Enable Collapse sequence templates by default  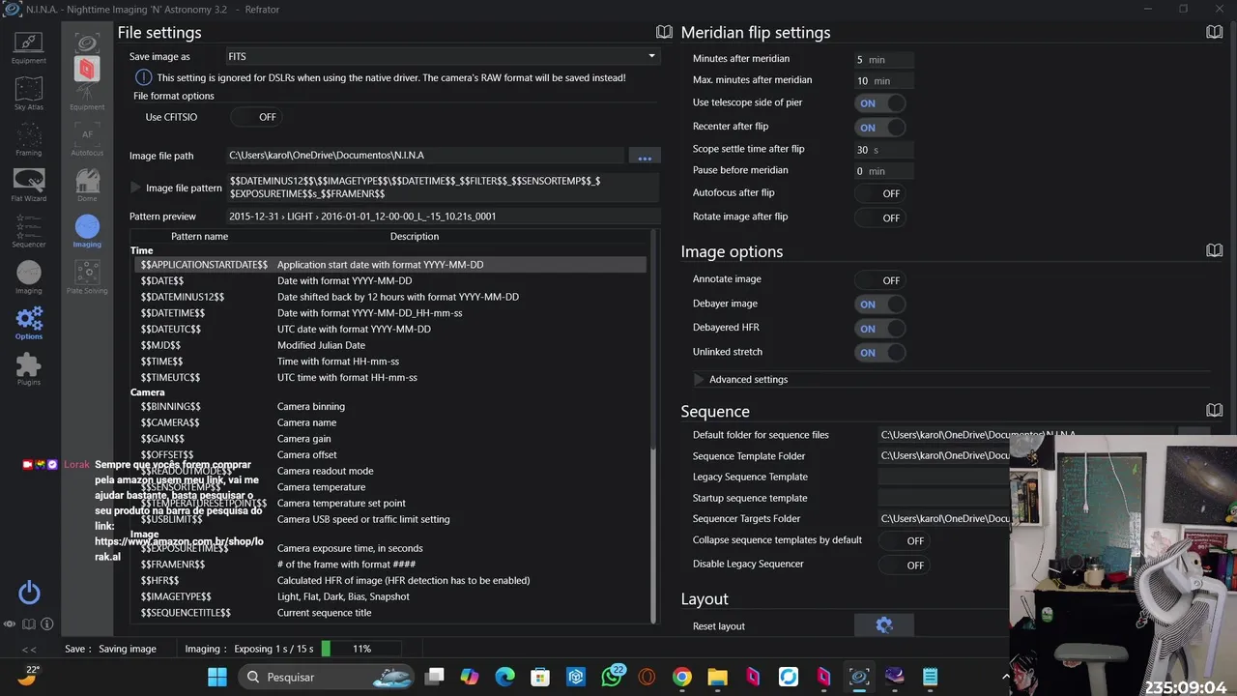(x=905, y=541)
